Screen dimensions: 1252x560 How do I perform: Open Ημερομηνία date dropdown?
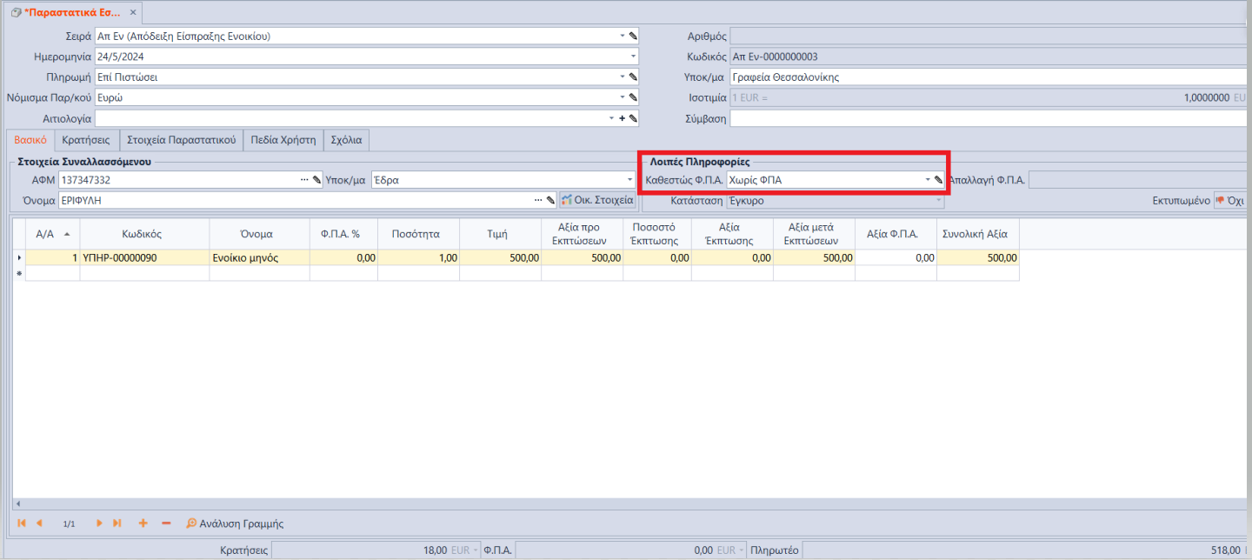click(x=633, y=57)
